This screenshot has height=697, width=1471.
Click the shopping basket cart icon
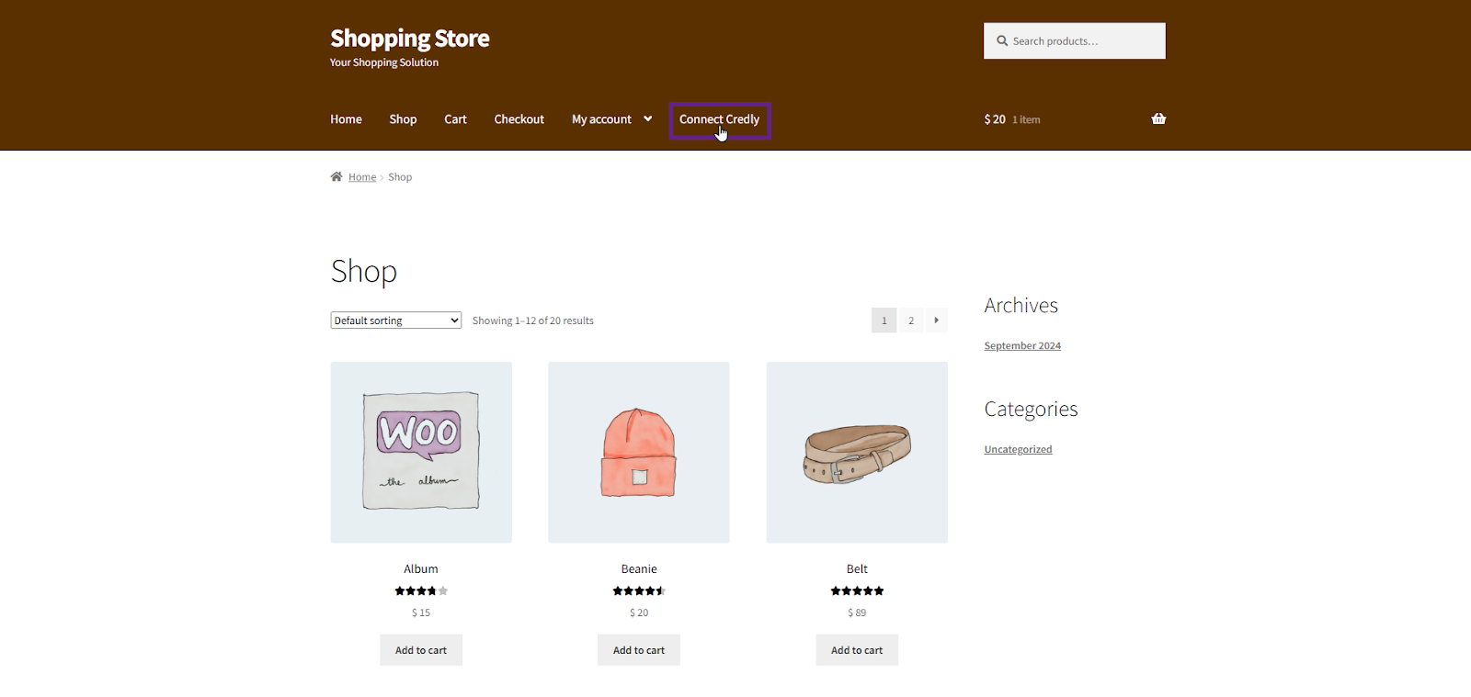click(1158, 119)
